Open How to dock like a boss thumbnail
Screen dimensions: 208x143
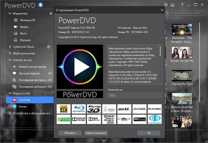[x=182, y=98]
